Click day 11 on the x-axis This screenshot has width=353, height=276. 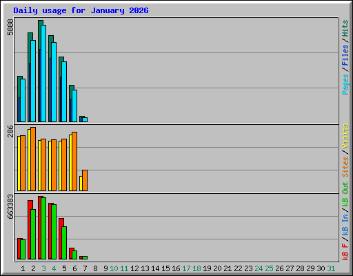click(124, 268)
